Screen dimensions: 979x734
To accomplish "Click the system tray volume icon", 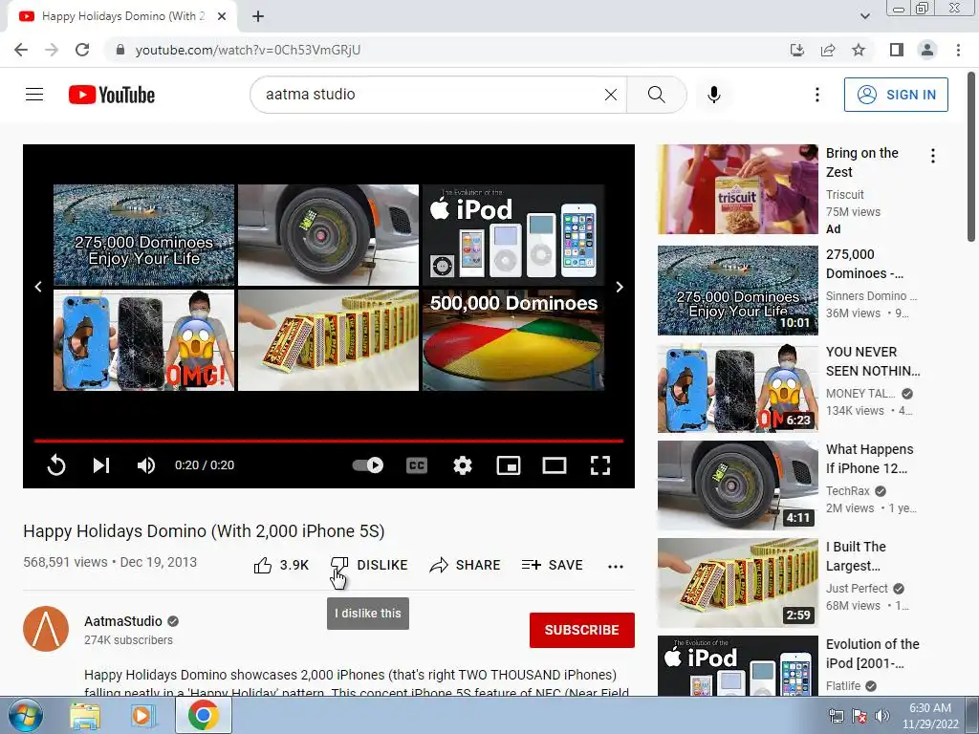I will 881,716.
